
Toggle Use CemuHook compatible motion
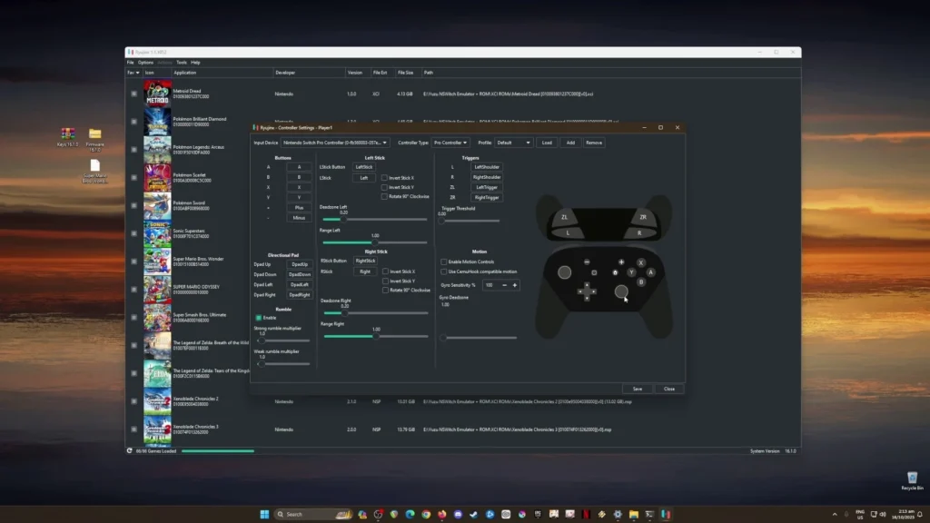(443, 271)
